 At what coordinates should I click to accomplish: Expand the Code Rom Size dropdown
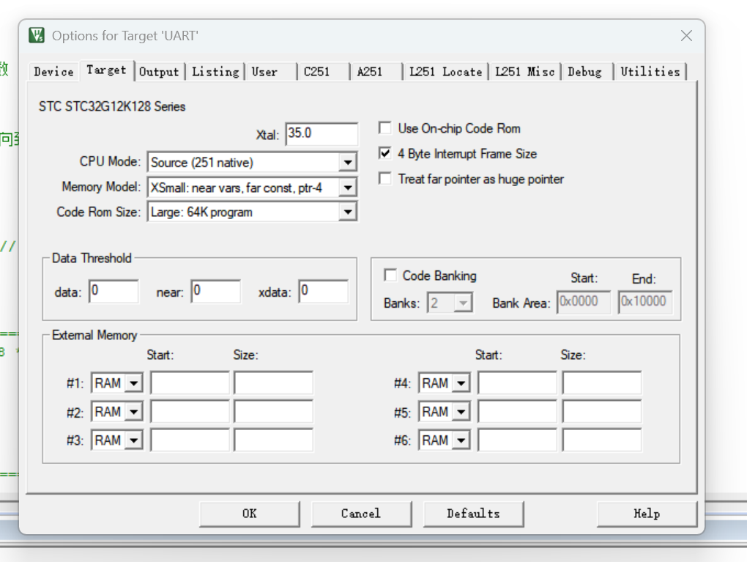pyautogui.click(x=348, y=212)
